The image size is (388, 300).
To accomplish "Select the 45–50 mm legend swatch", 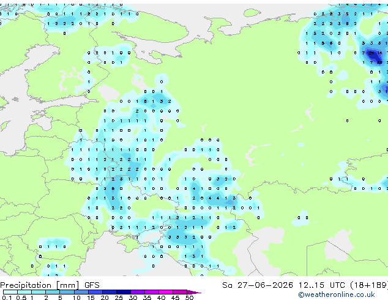I will click(x=180, y=292).
